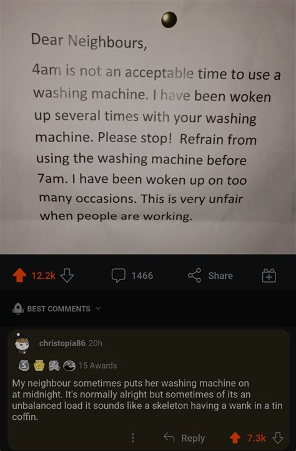Tap the Share icon under the post
Viewport: 296px width, 451px height.
[194, 276]
